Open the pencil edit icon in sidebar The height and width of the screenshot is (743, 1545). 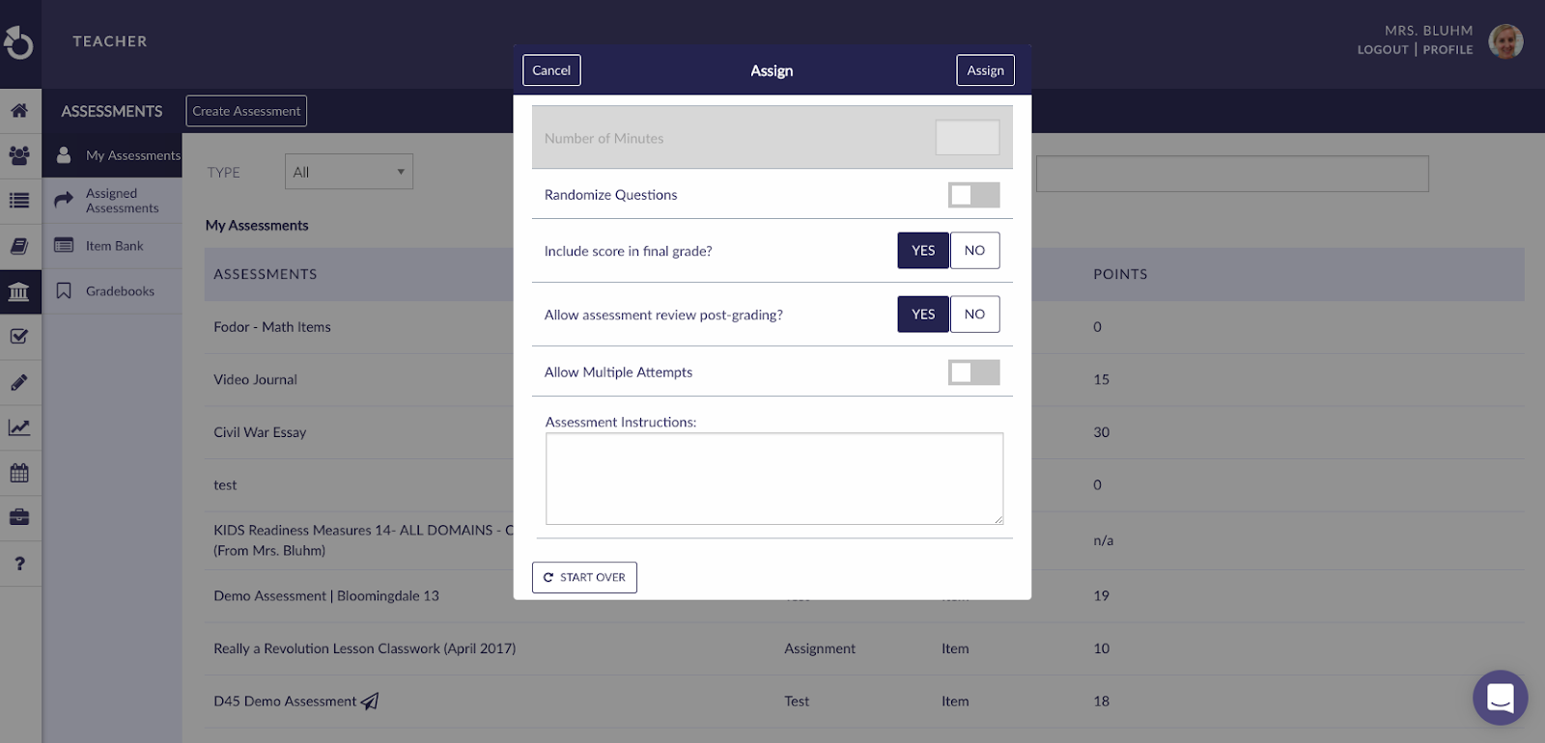pos(19,382)
